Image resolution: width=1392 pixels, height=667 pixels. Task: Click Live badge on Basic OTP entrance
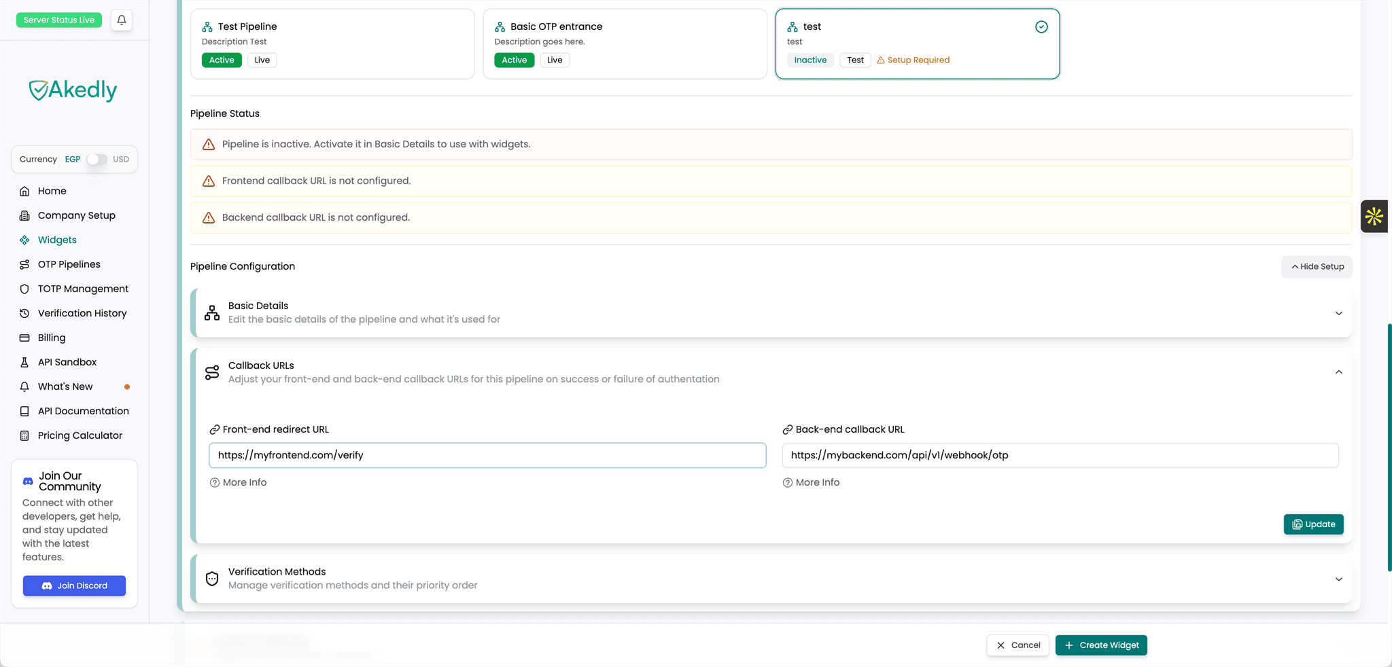tap(555, 60)
